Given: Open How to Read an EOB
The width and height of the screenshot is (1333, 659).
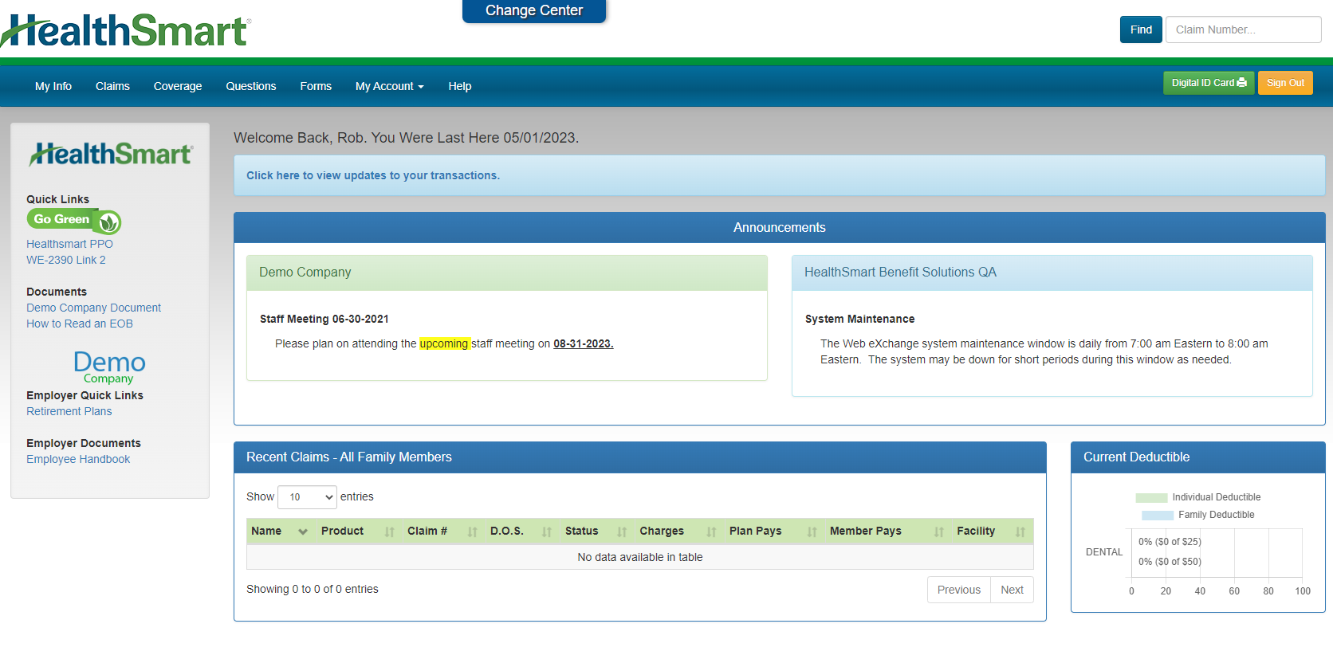Looking at the screenshot, I should [x=80, y=324].
